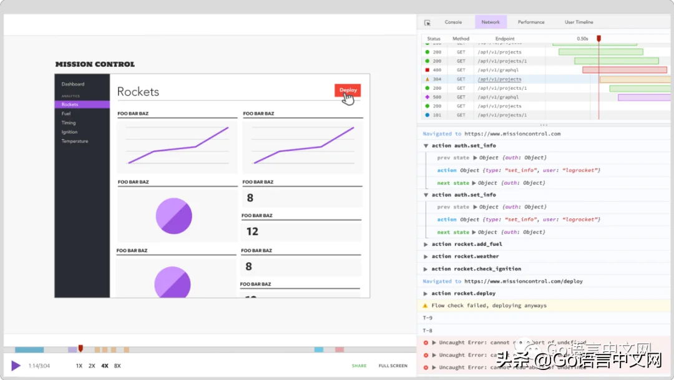
Task: Set playback speed to 8X
Action: coord(117,366)
